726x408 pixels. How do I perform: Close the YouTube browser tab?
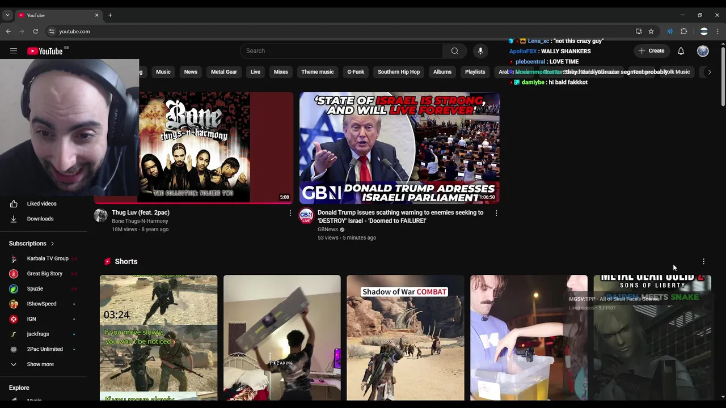pyautogui.click(x=96, y=15)
